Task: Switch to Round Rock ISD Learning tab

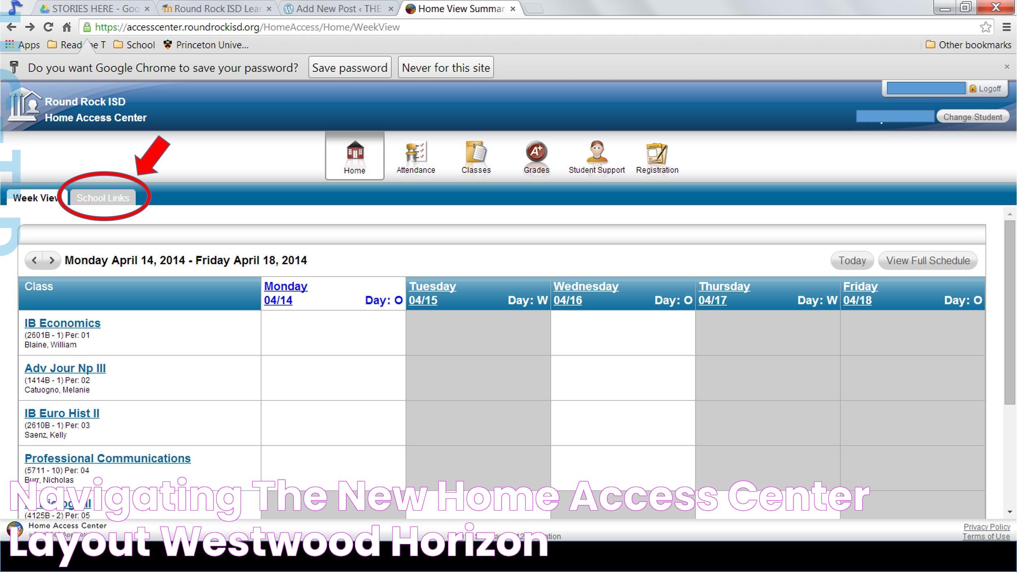Action: click(x=216, y=9)
